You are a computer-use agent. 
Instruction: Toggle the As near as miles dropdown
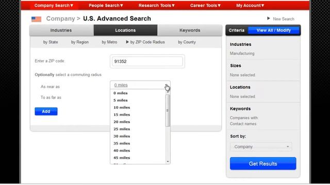pyautogui.click(x=140, y=85)
